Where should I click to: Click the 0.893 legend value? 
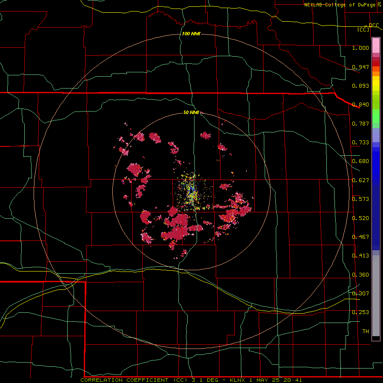360,86
